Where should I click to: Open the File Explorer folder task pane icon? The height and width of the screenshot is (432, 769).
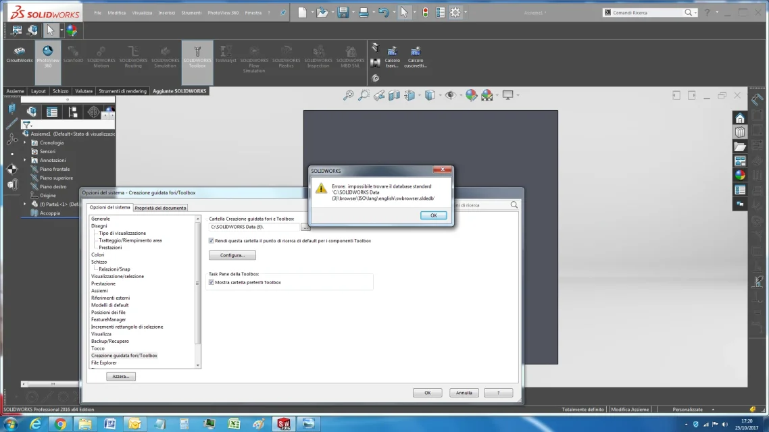coord(740,146)
